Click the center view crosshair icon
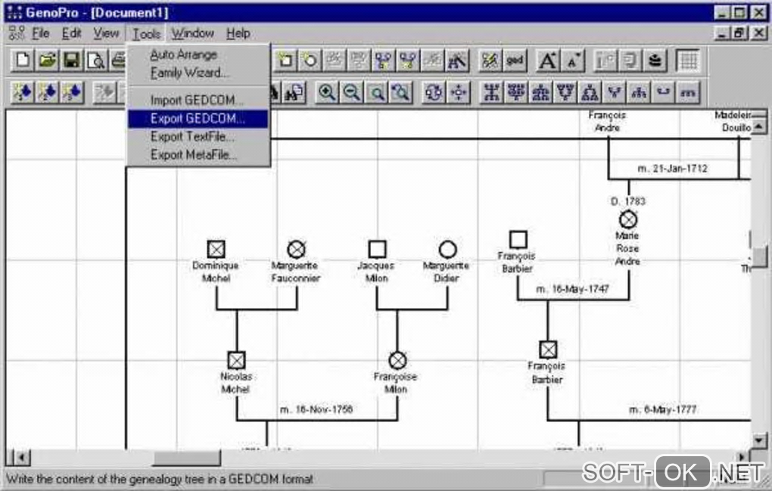The height and width of the screenshot is (491, 772). point(459,92)
